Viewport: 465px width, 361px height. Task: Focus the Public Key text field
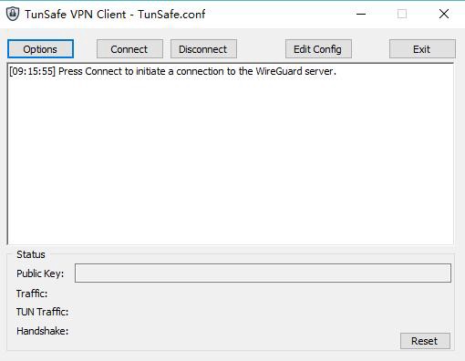263,273
